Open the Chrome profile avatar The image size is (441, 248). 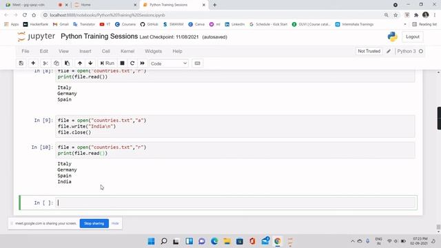click(x=426, y=15)
